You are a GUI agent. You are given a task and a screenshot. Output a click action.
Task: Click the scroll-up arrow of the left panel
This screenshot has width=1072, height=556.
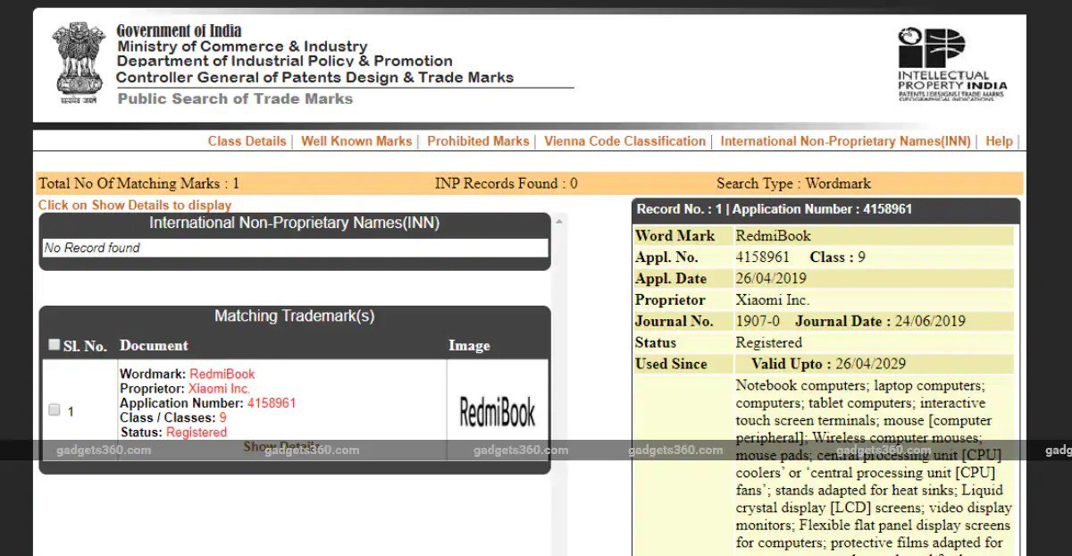559,221
